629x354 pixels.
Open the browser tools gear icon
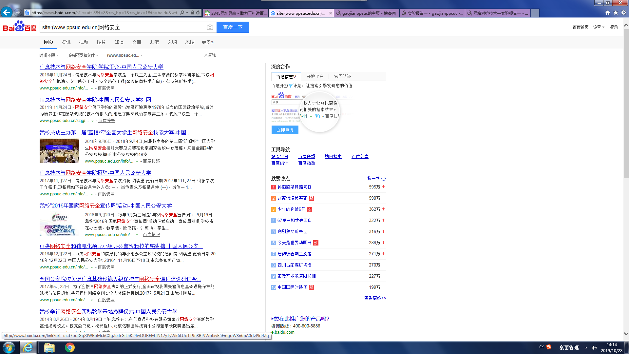pyautogui.click(x=624, y=13)
